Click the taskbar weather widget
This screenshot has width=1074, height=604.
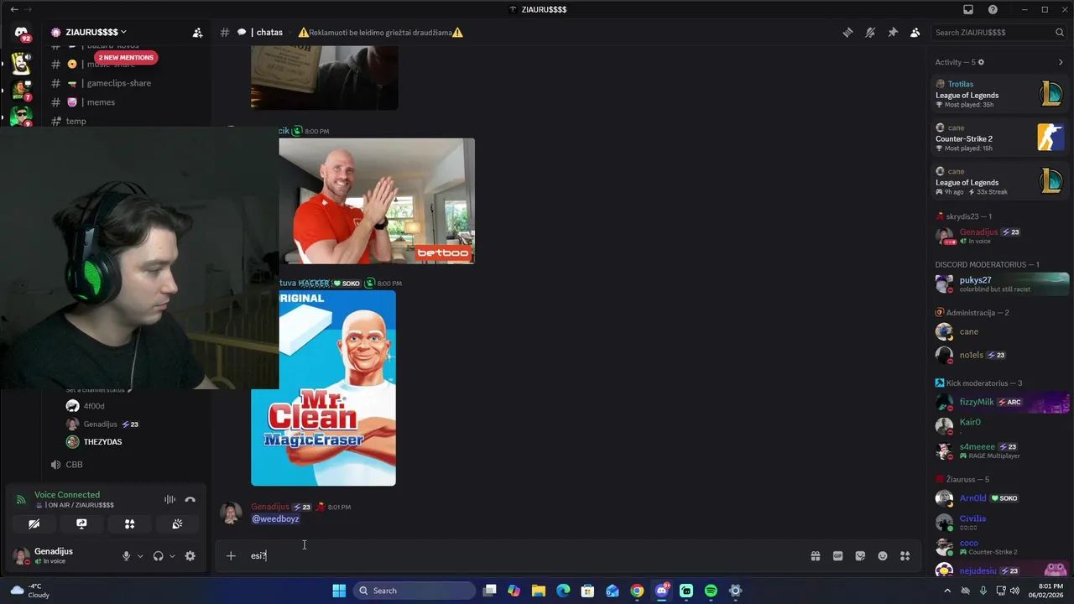pos(30,591)
